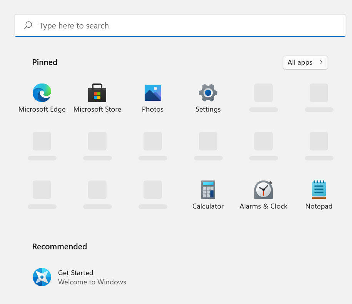Image resolution: width=352 pixels, height=304 pixels.
Task: Click the Notepad label text
Action: pos(319,206)
